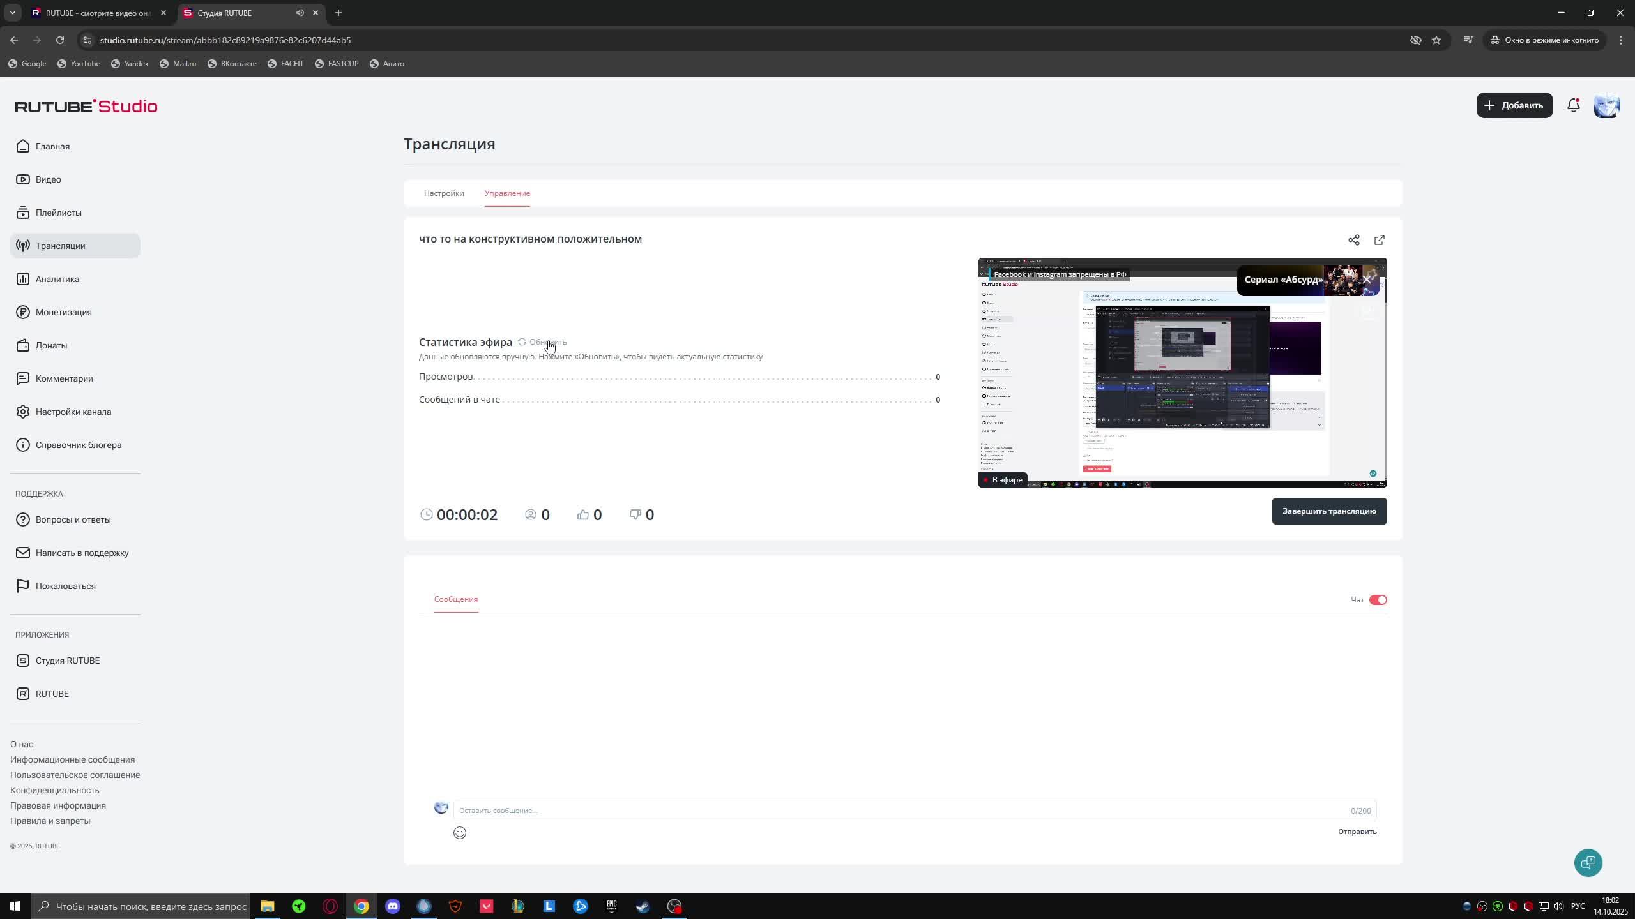The height and width of the screenshot is (919, 1635).
Task: Click Завершить трансляцию button
Action: [1329, 511]
